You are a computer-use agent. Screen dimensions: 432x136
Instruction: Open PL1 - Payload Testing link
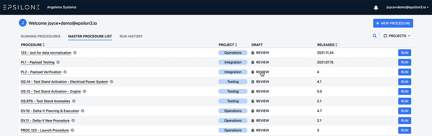point(38,62)
